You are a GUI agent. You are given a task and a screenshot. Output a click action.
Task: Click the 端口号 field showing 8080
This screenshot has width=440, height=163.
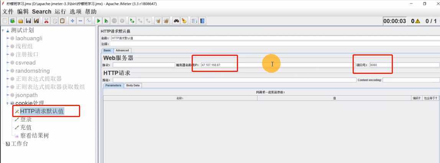(x=404, y=65)
